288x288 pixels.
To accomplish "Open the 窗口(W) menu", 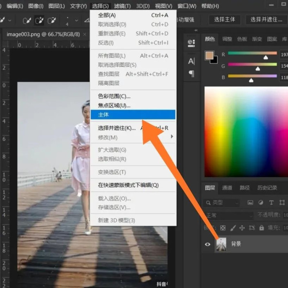I will tap(187, 6).
